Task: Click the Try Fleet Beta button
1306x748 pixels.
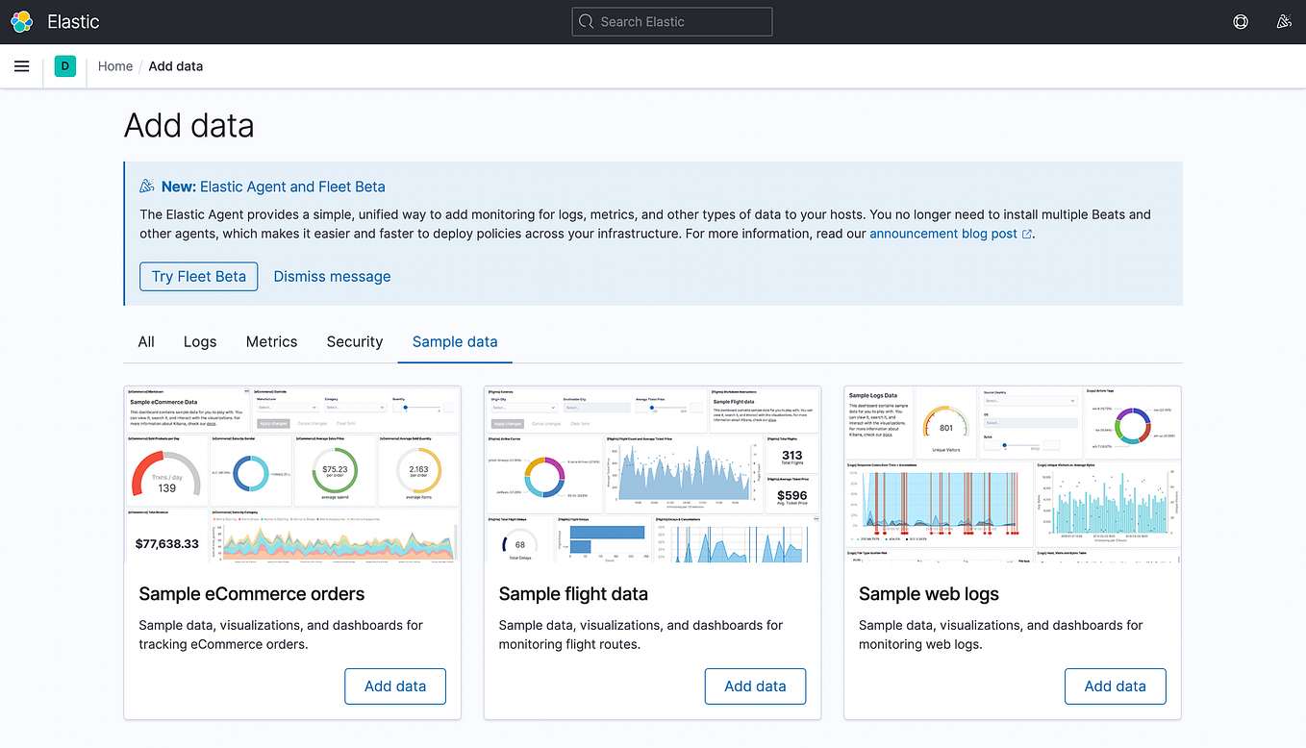Action: (x=198, y=276)
